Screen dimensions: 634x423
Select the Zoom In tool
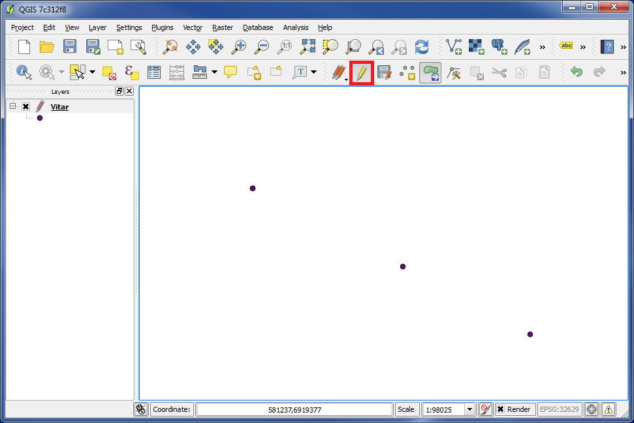click(239, 47)
